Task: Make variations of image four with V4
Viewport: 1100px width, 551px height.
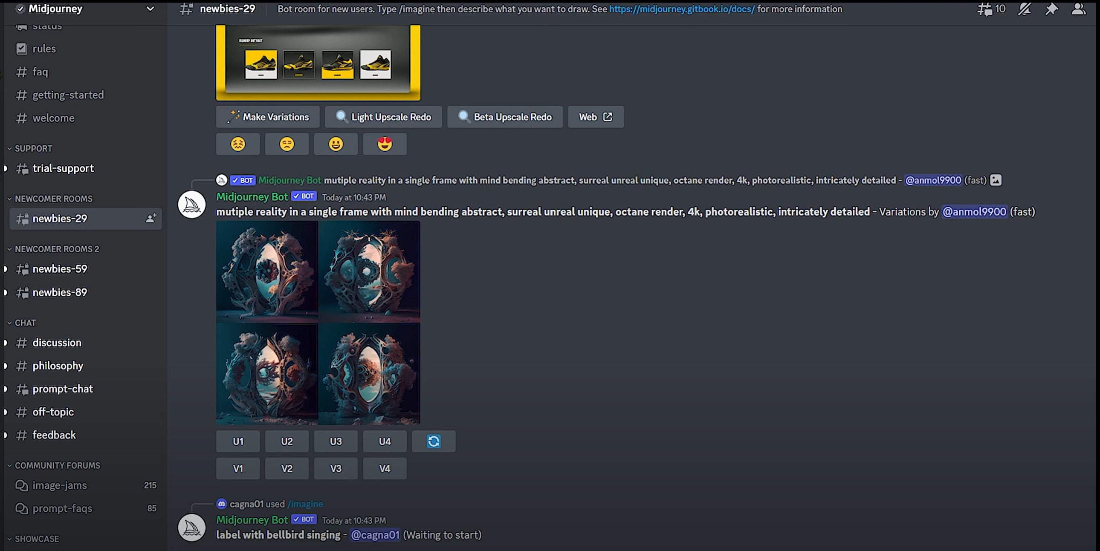Action: pyautogui.click(x=385, y=469)
